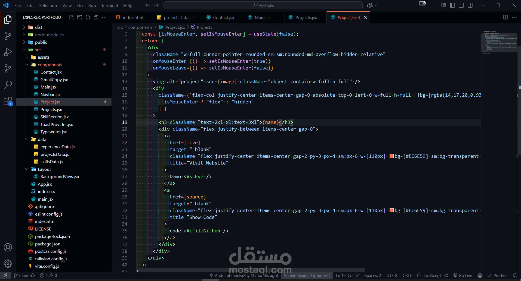Click Prettier status button
This screenshot has width=521, height=281.
497,275
